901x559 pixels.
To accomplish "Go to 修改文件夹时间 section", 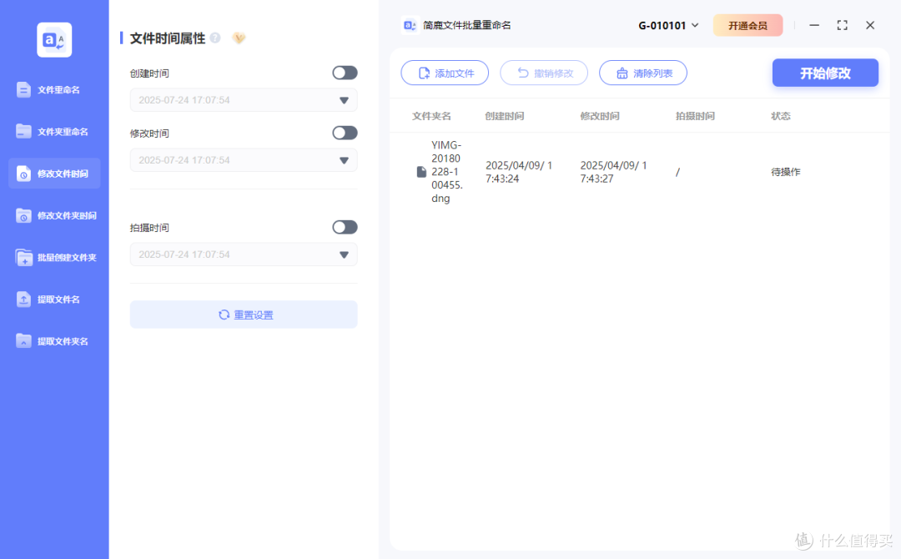I will coord(54,215).
